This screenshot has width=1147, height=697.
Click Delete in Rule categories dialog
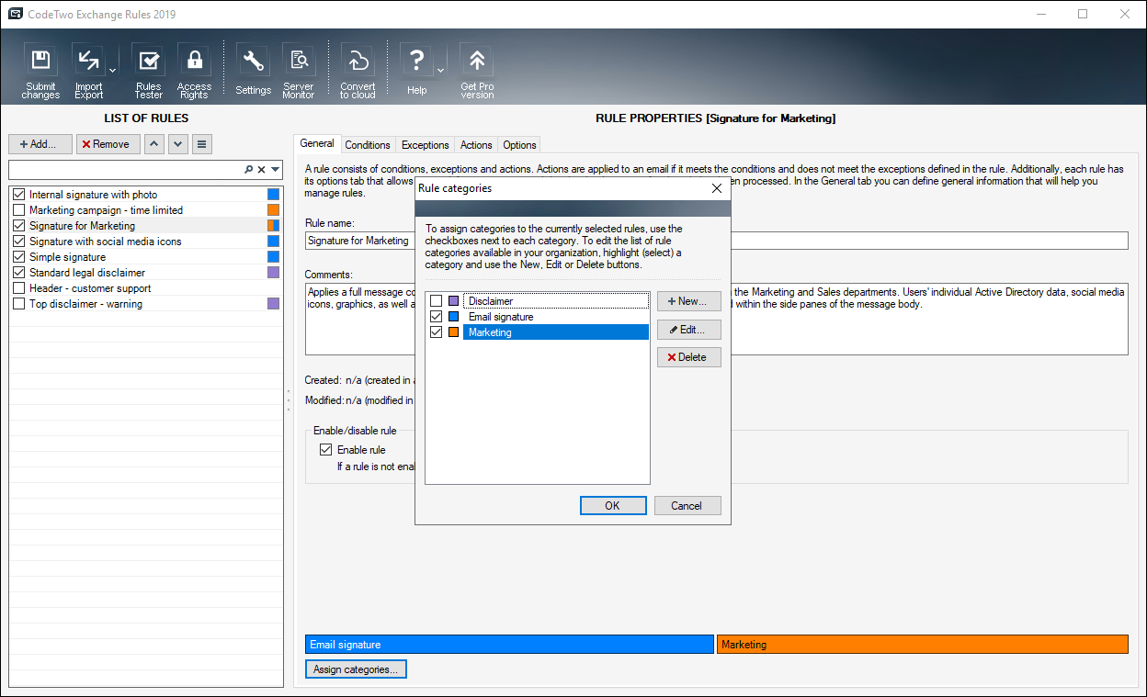[689, 357]
